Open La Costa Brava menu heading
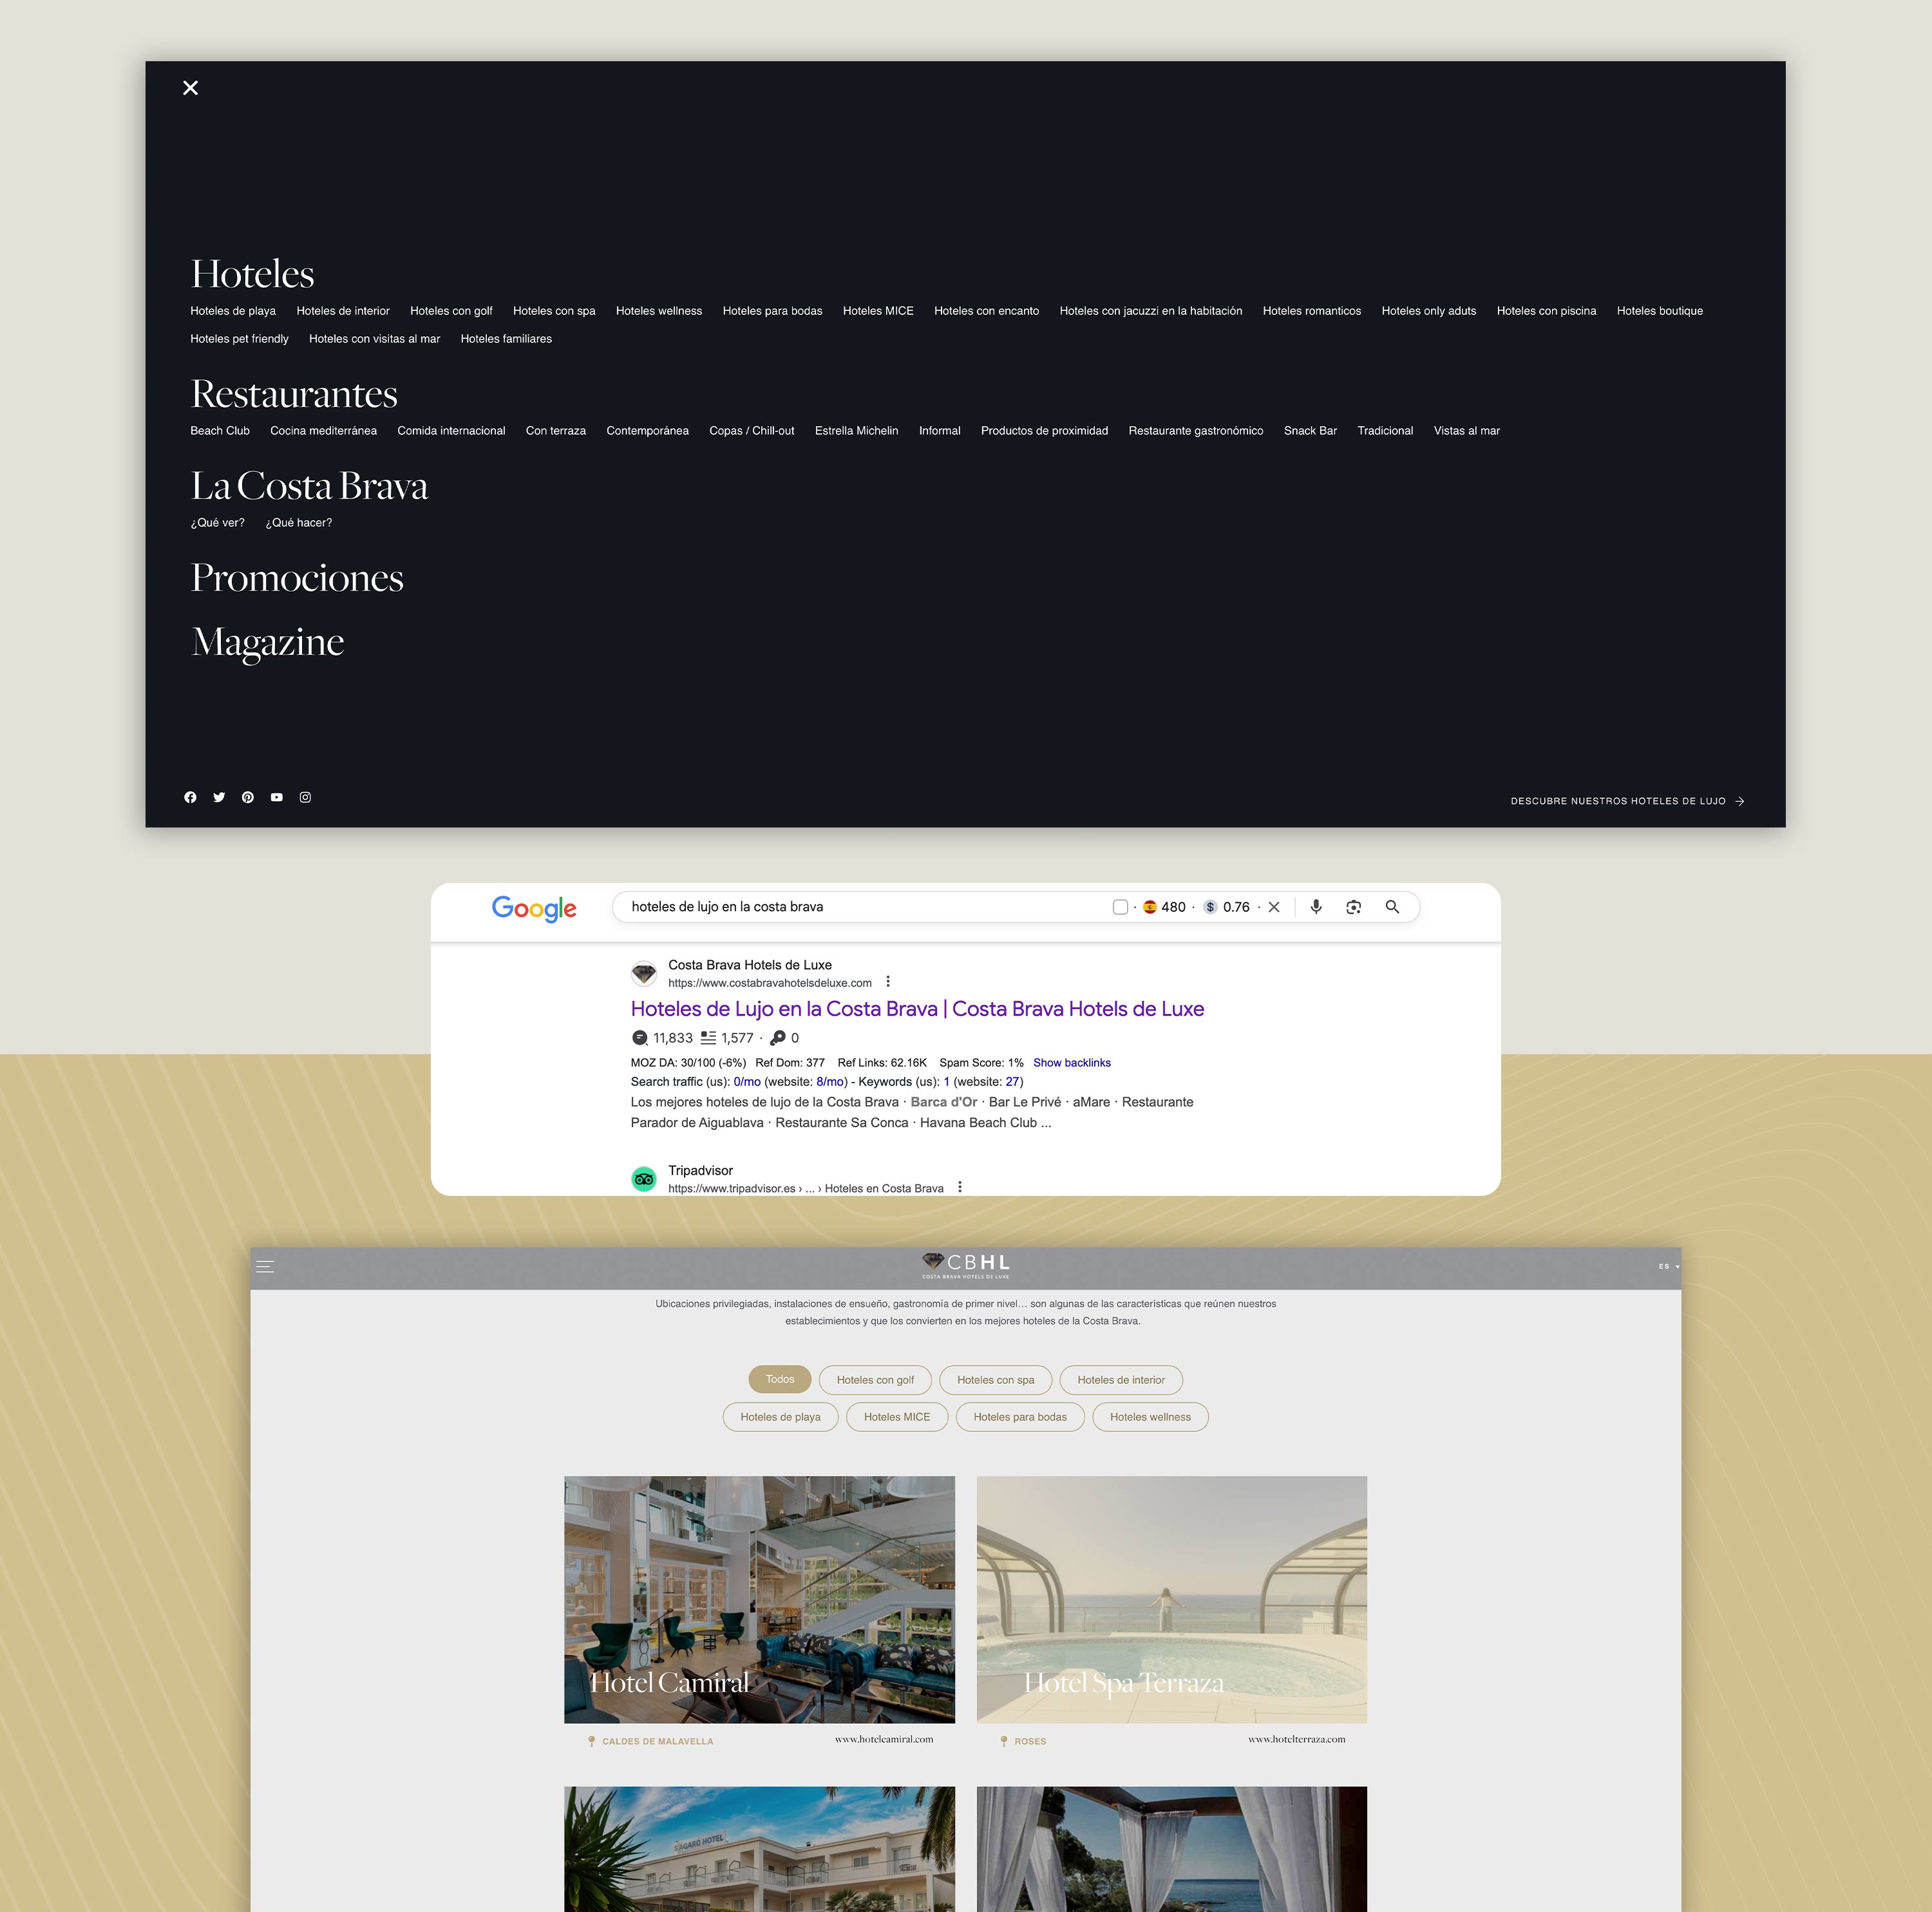Image resolution: width=1932 pixels, height=1912 pixels. pos(309,486)
